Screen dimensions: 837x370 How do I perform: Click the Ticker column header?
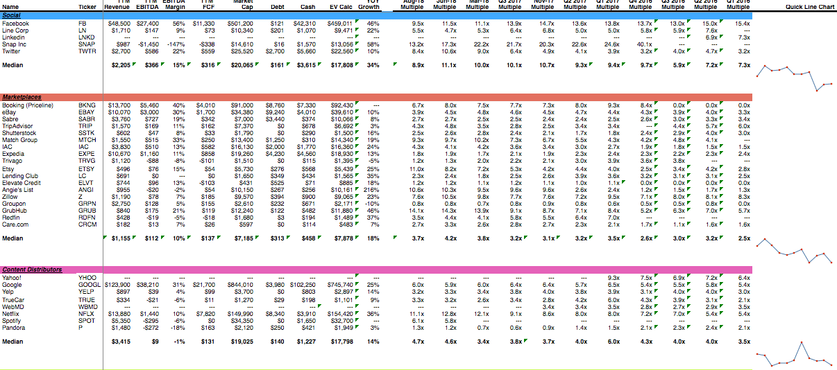(x=87, y=7)
